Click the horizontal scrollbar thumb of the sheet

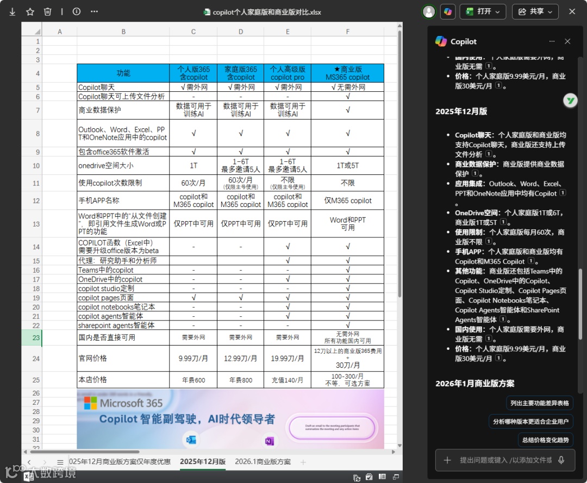(x=85, y=451)
